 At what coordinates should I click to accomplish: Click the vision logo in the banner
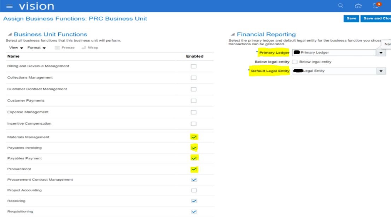coord(37,6)
